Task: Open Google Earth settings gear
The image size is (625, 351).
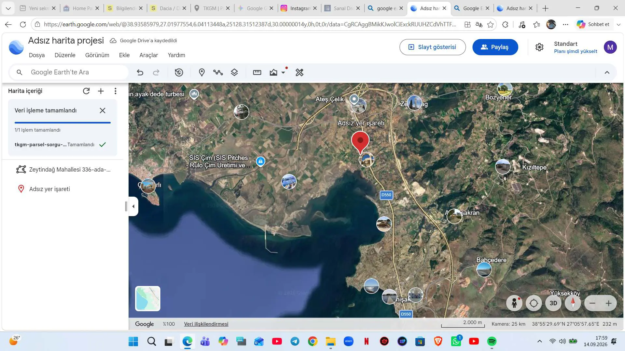Action: click(x=539, y=47)
